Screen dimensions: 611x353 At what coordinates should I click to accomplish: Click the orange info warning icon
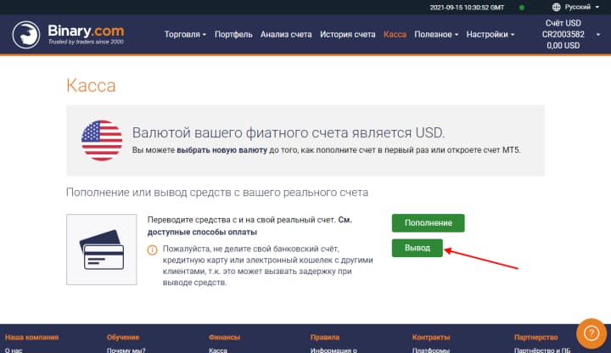pos(153,249)
